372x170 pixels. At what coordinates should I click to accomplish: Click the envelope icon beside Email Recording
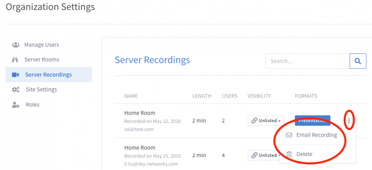click(289, 135)
